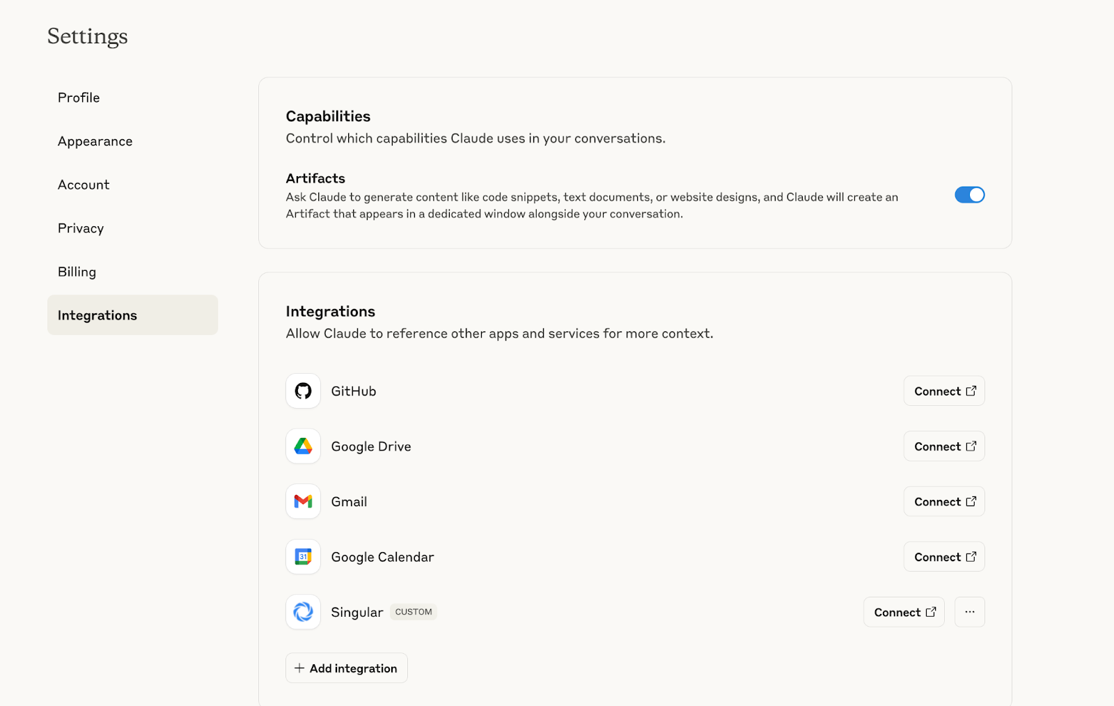1114x706 pixels.
Task: Connect the GitHub integration
Action: click(x=944, y=391)
